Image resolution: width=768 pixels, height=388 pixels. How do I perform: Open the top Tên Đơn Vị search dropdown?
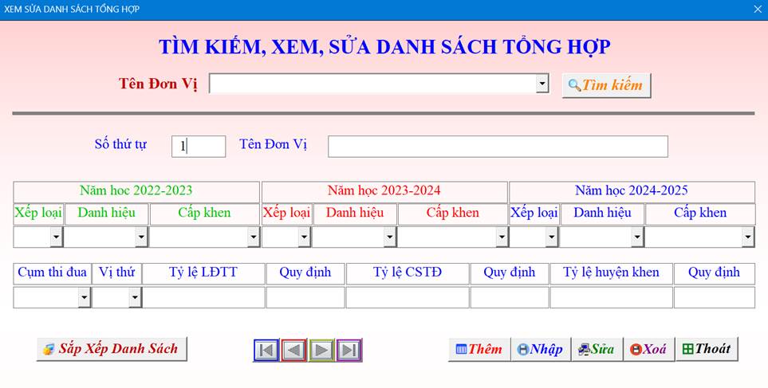tap(542, 84)
